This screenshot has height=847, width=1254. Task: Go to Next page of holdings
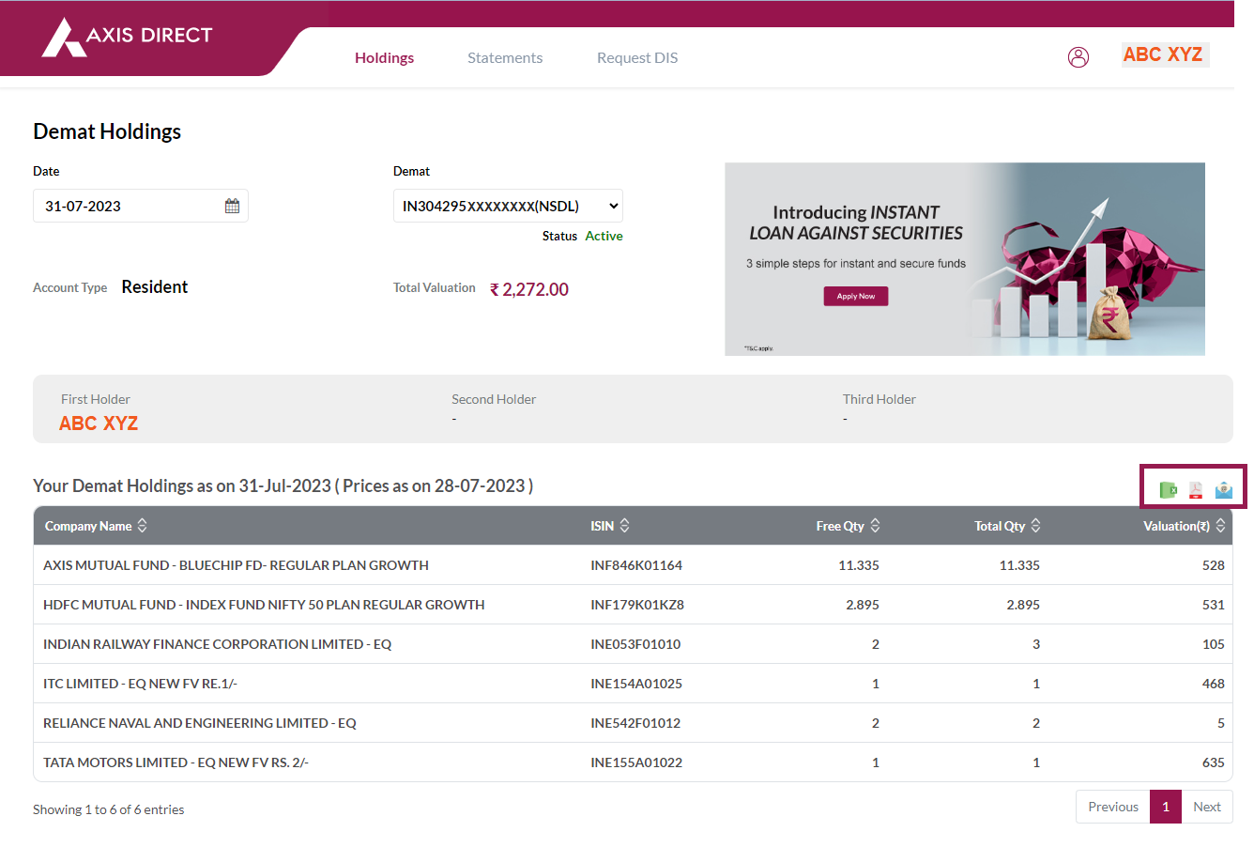[1207, 807]
